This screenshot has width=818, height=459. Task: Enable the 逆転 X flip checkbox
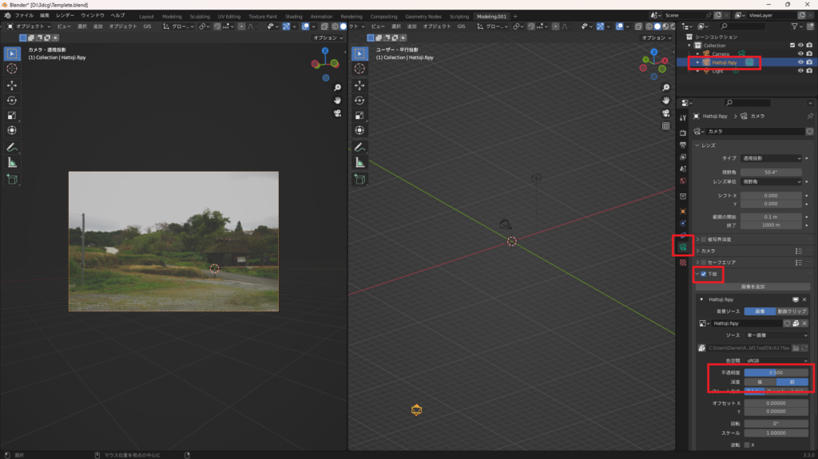(x=747, y=445)
